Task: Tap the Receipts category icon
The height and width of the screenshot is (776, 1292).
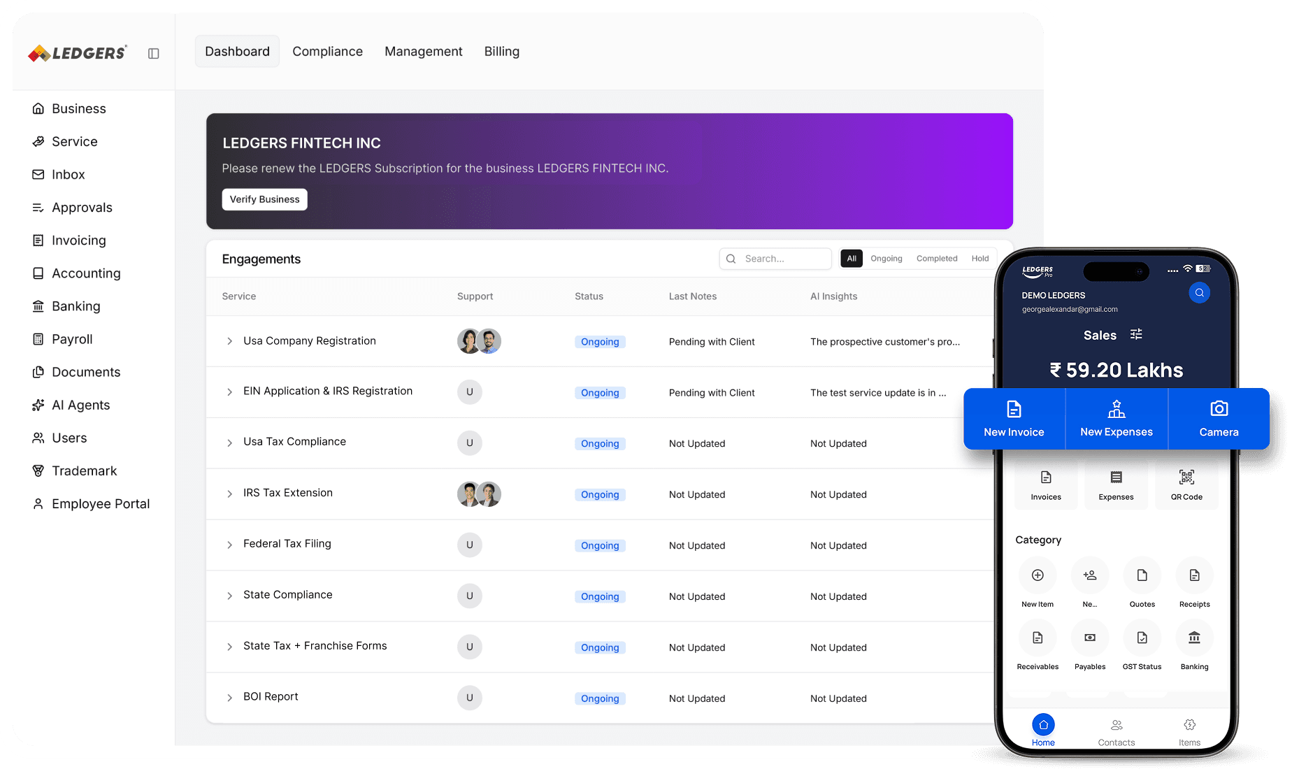Action: pos(1194,575)
